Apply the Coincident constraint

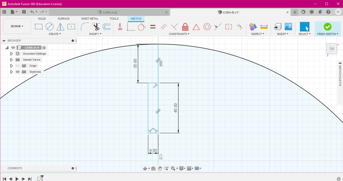tap(131, 26)
